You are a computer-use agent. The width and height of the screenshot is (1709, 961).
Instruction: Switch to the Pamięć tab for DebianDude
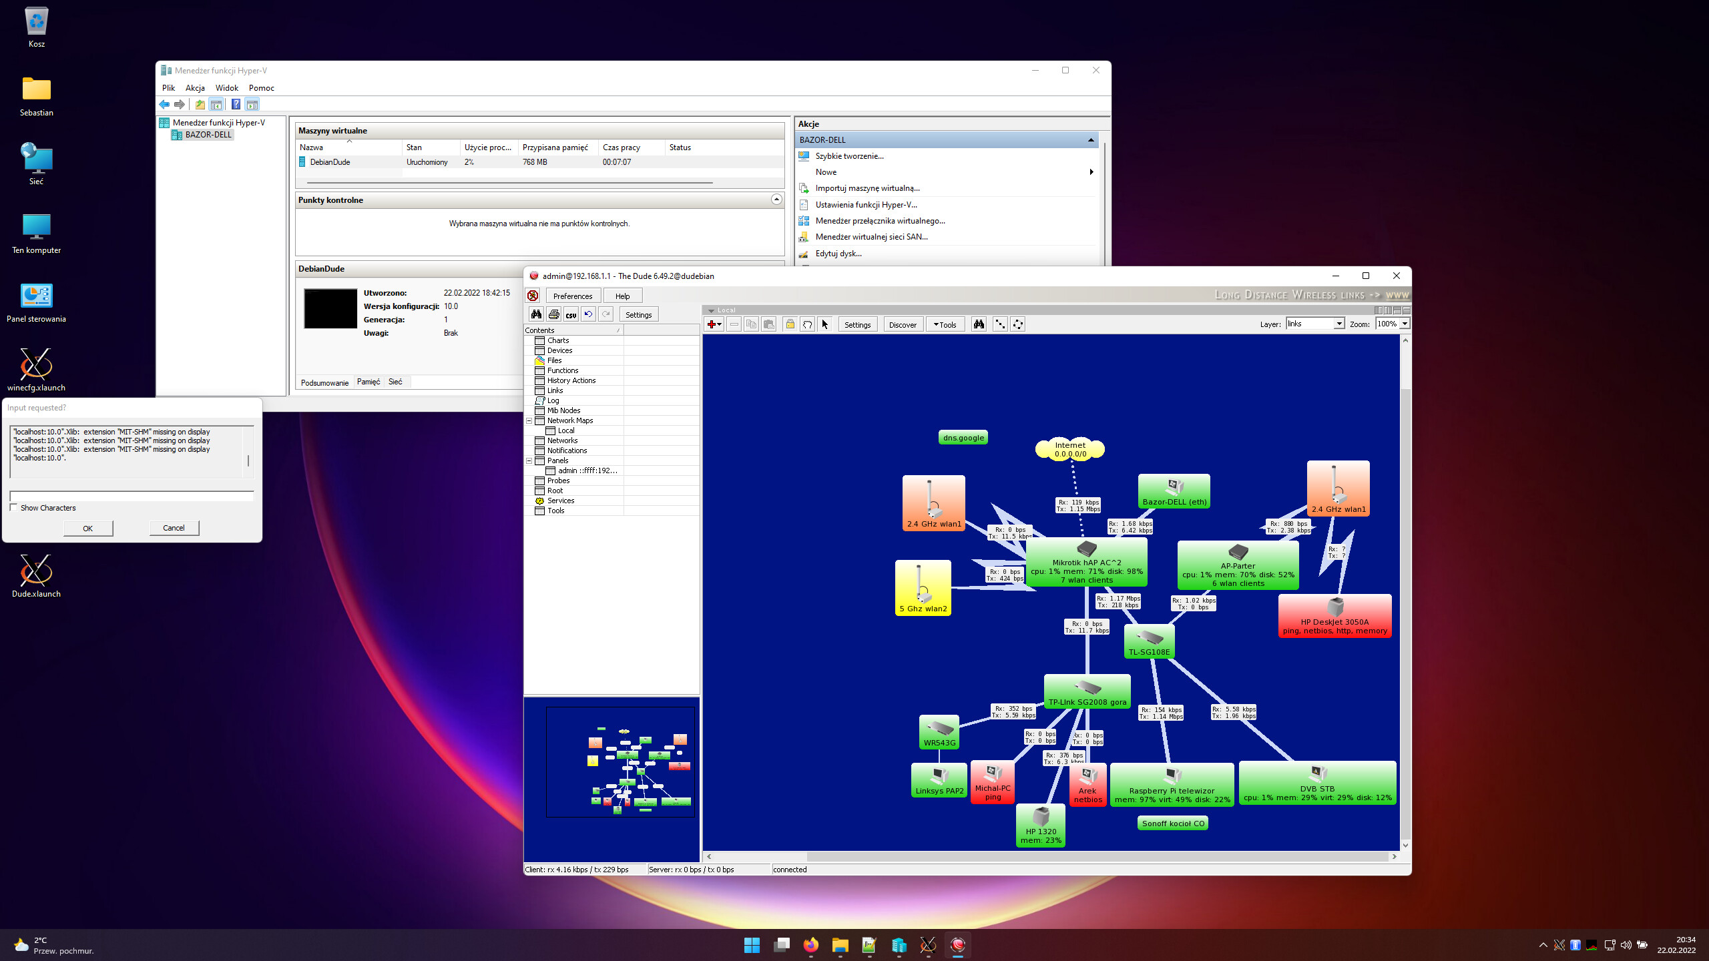point(368,382)
